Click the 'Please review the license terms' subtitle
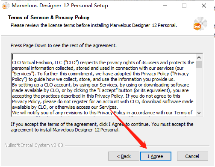Viewport: 215px width, 167px height. click(x=94, y=25)
